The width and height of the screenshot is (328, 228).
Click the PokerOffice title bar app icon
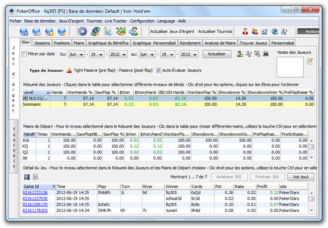[12, 11]
